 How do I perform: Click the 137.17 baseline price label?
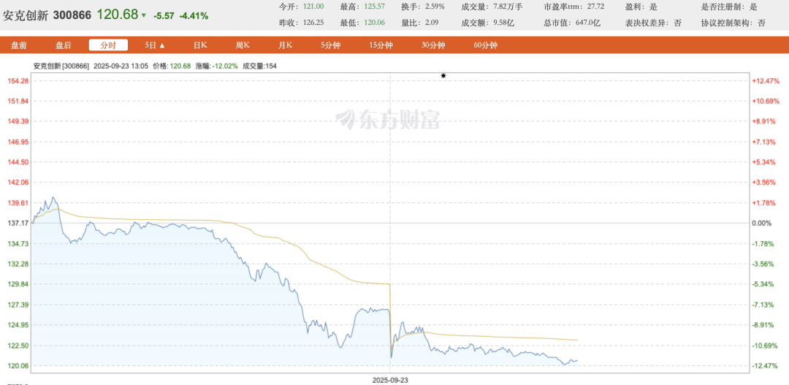pos(17,223)
